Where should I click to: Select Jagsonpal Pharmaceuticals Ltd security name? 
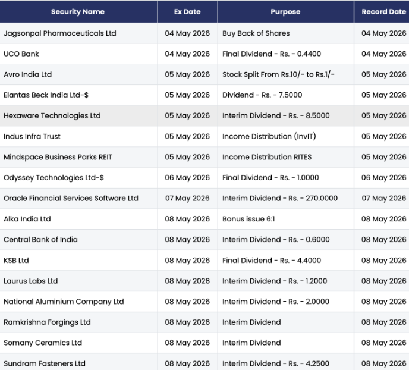[59, 33]
